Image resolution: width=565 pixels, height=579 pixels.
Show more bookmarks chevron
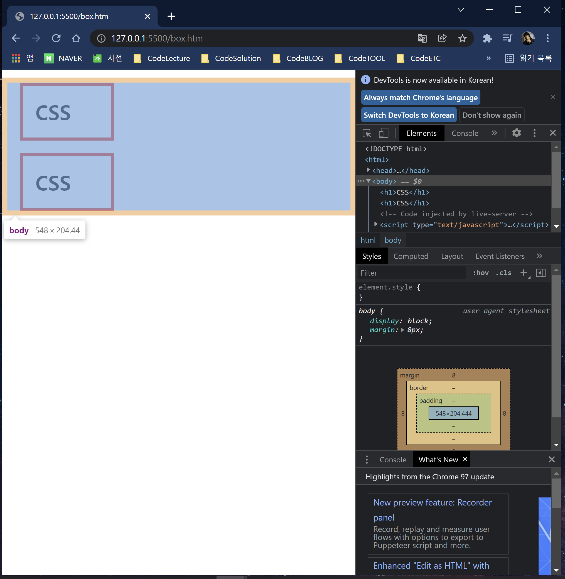[x=488, y=58]
